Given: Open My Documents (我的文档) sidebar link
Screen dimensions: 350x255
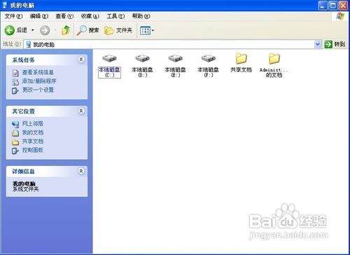Looking at the screenshot, I should pyautogui.click(x=33, y=132).
